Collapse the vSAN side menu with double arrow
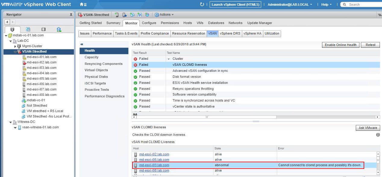 pyautogui.click(x=82, y=44)
